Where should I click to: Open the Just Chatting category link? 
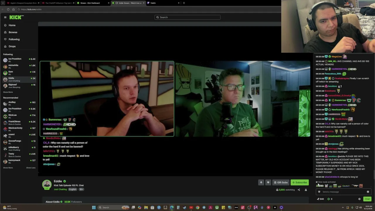[60, 189]
